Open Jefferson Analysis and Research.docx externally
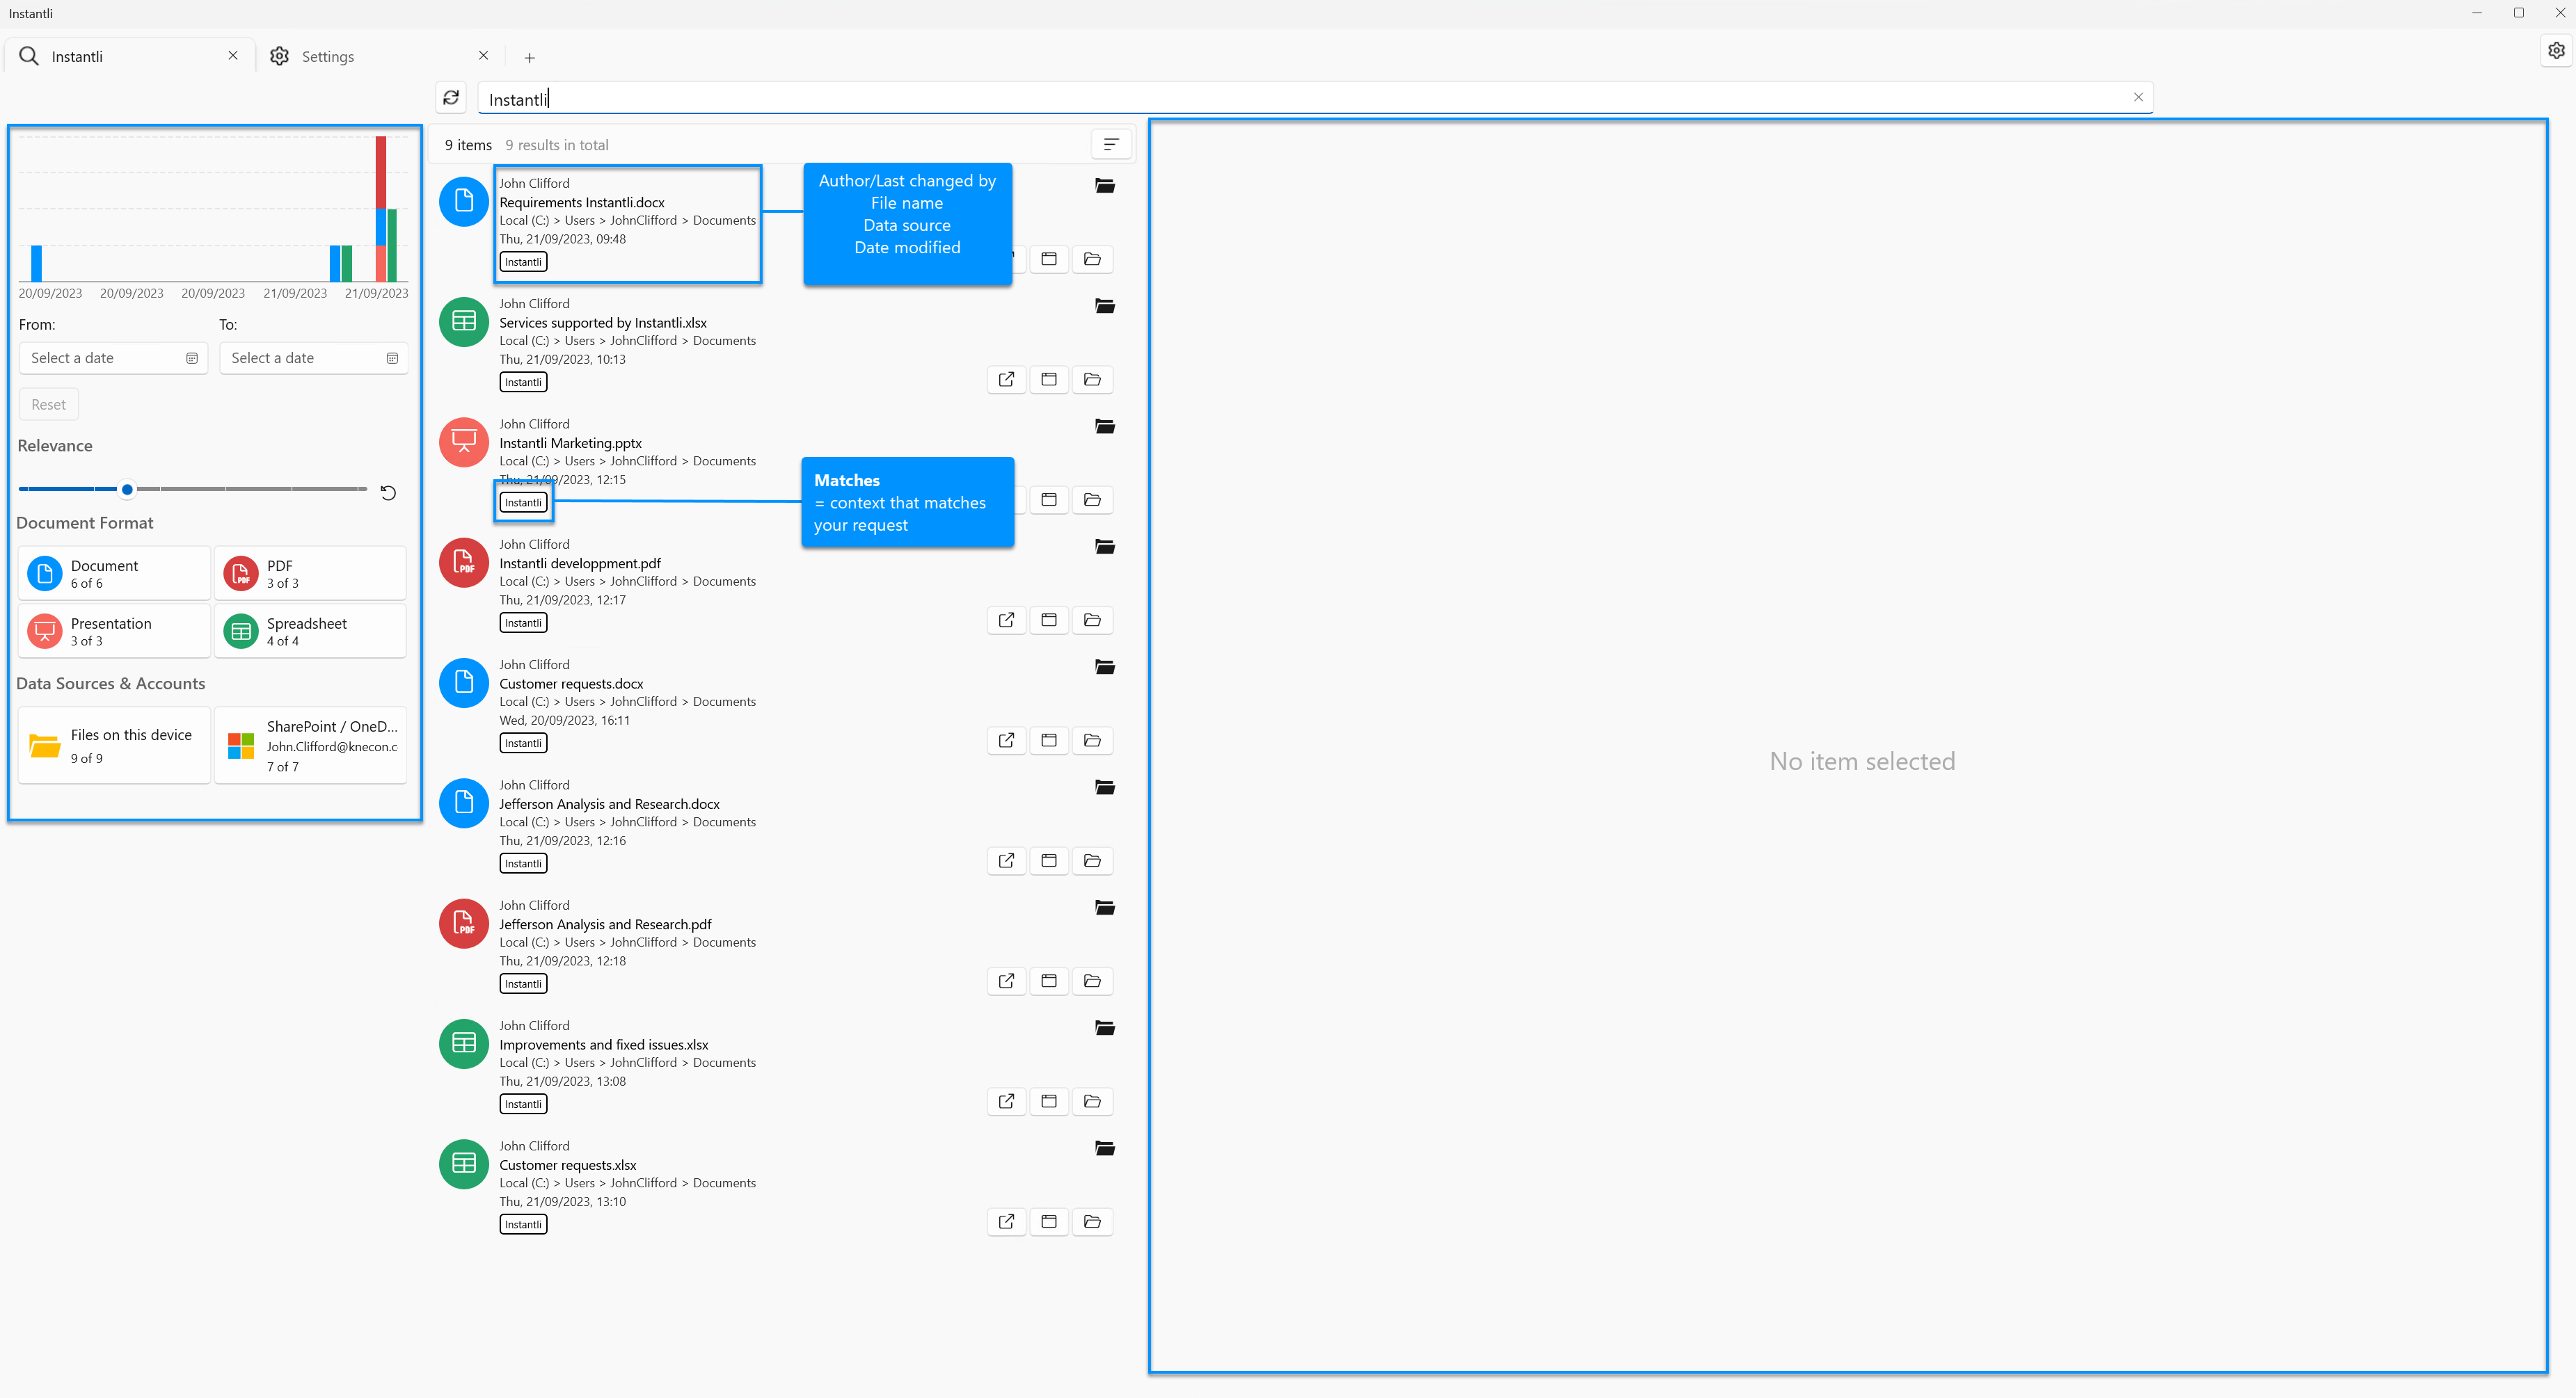This screenshot has height=1398, width=2576. [x=1006, y=861]
